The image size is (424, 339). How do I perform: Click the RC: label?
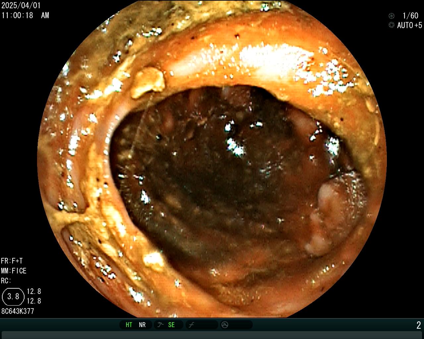point(6,281)
